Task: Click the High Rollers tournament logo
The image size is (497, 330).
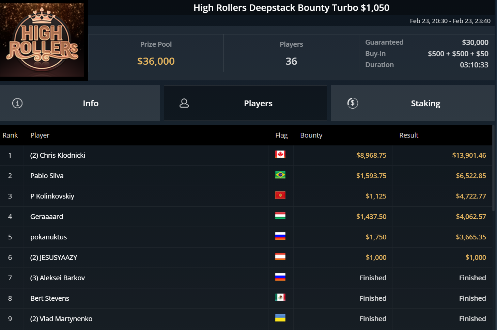Action: 42,40
